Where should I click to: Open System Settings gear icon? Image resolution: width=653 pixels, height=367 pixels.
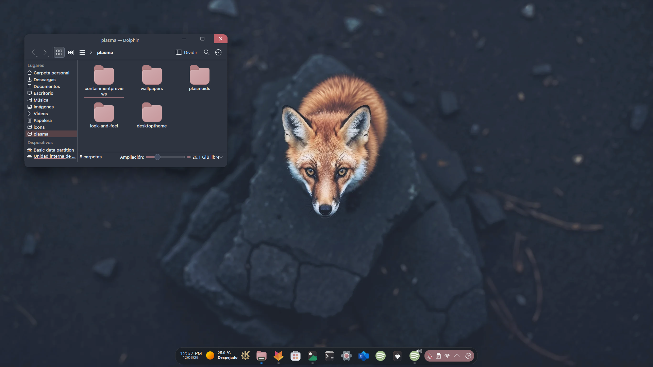(x=347, y=356)
